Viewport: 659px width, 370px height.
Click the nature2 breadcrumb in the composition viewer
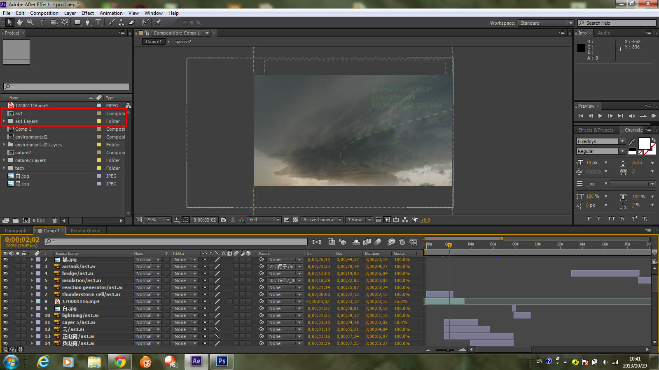(183, 42)
